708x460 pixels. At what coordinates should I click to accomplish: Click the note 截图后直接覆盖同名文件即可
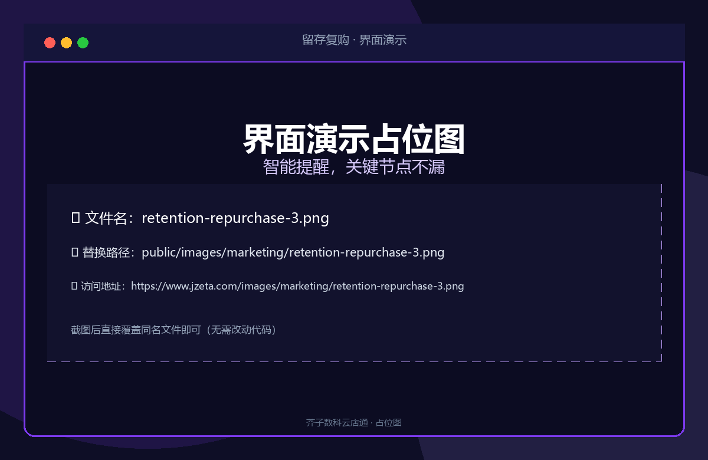[x=176, y=330]
